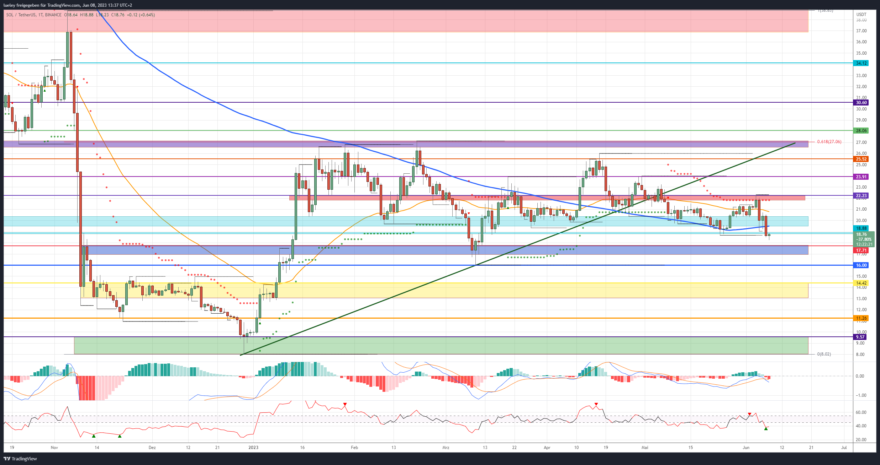The width and height of the screenshot is (880, 465).
Task: Select the 23.91 magenta price label
Action: click(861, 177)
